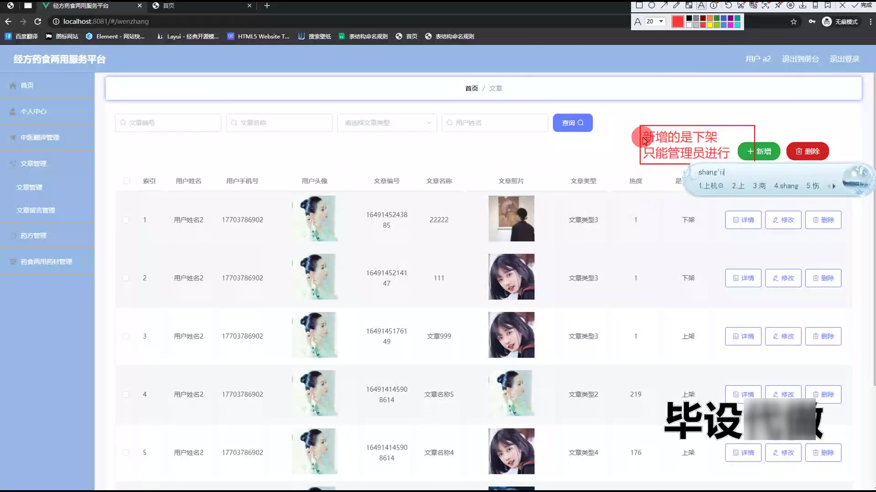
Task: Click the translate screenshot icon
Action: [753, 5]
